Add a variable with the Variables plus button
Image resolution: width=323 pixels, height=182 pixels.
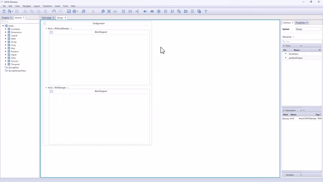coord(301,175)
